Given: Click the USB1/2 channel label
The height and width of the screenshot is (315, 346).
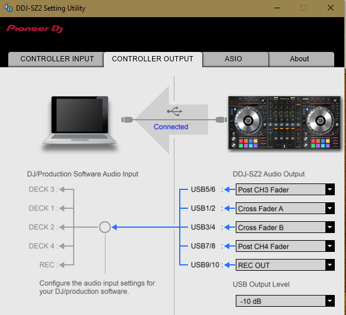Looking at the screenshot, I should coord(203,208).
